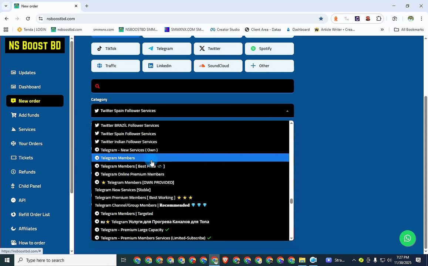Image resolution: width=428 pixels, height=266 pixels.
Task: Choose Telegram Online Premium Members
Action: [x=190, y=174]
